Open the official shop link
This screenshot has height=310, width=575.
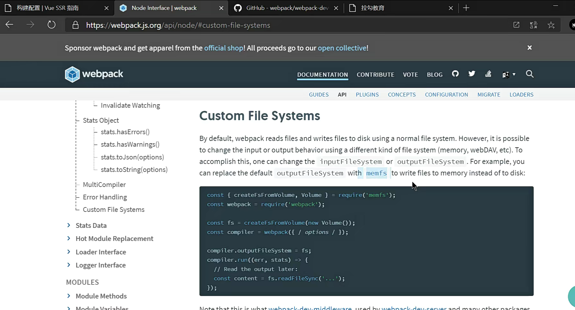[224, 48]
